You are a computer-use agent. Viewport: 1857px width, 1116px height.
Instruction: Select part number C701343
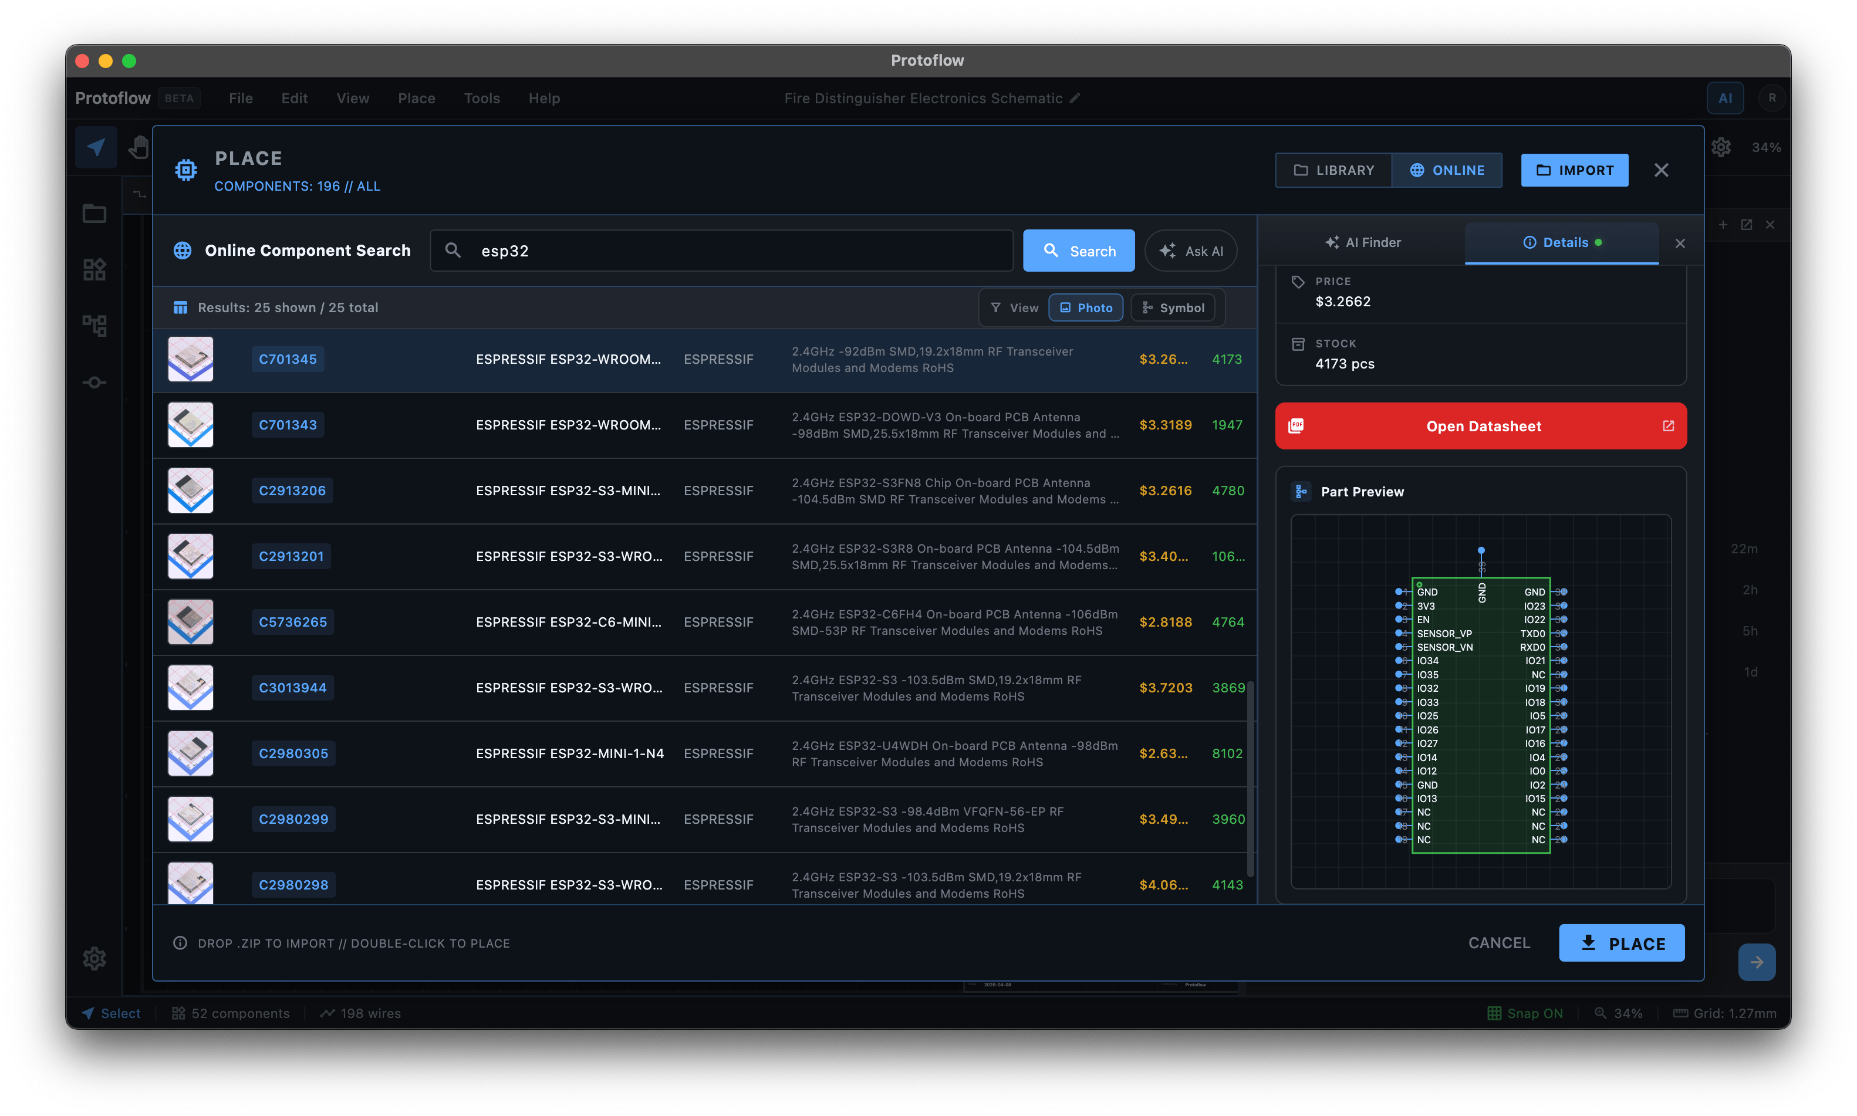click(x=288, y=425)
